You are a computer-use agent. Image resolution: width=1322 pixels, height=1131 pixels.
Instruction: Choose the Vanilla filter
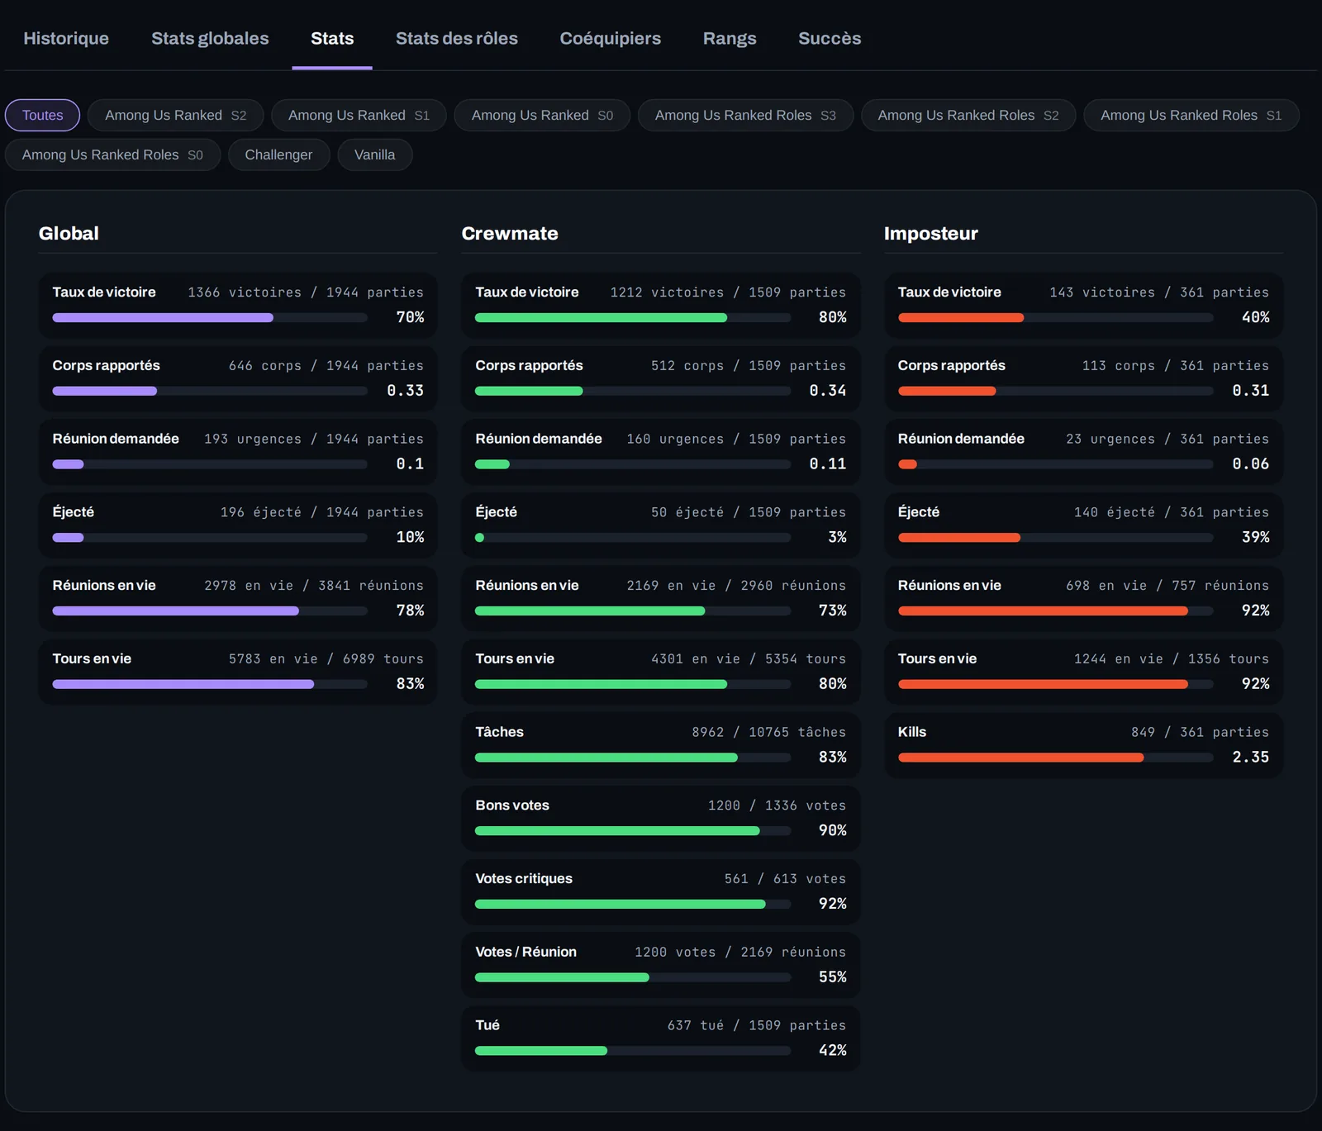click(375, 154)
